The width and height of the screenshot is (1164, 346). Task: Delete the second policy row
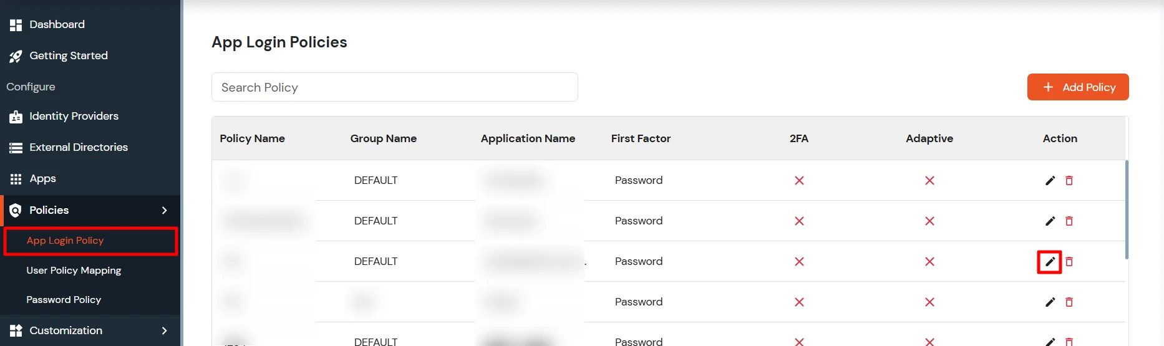pyautogui.click(x=1069, y=221)
